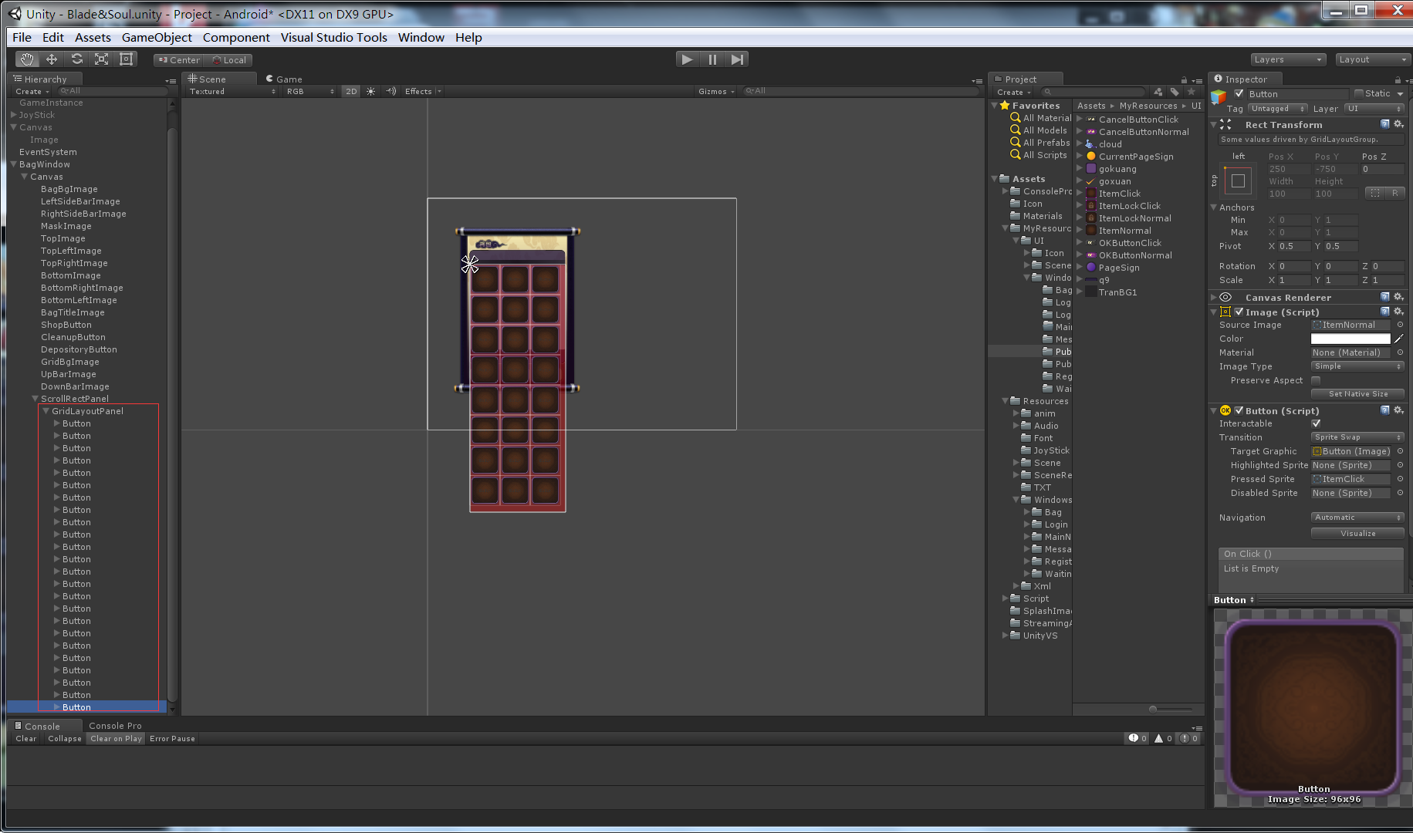Click the white Color swatch in the Image component
This screenshot has height=833, width=1413.
[1350, 338]
